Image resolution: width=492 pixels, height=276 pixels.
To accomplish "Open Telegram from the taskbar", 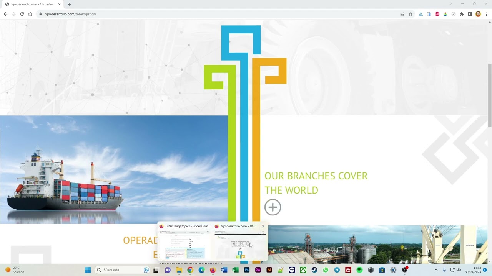I will click(x=337, y=270).
